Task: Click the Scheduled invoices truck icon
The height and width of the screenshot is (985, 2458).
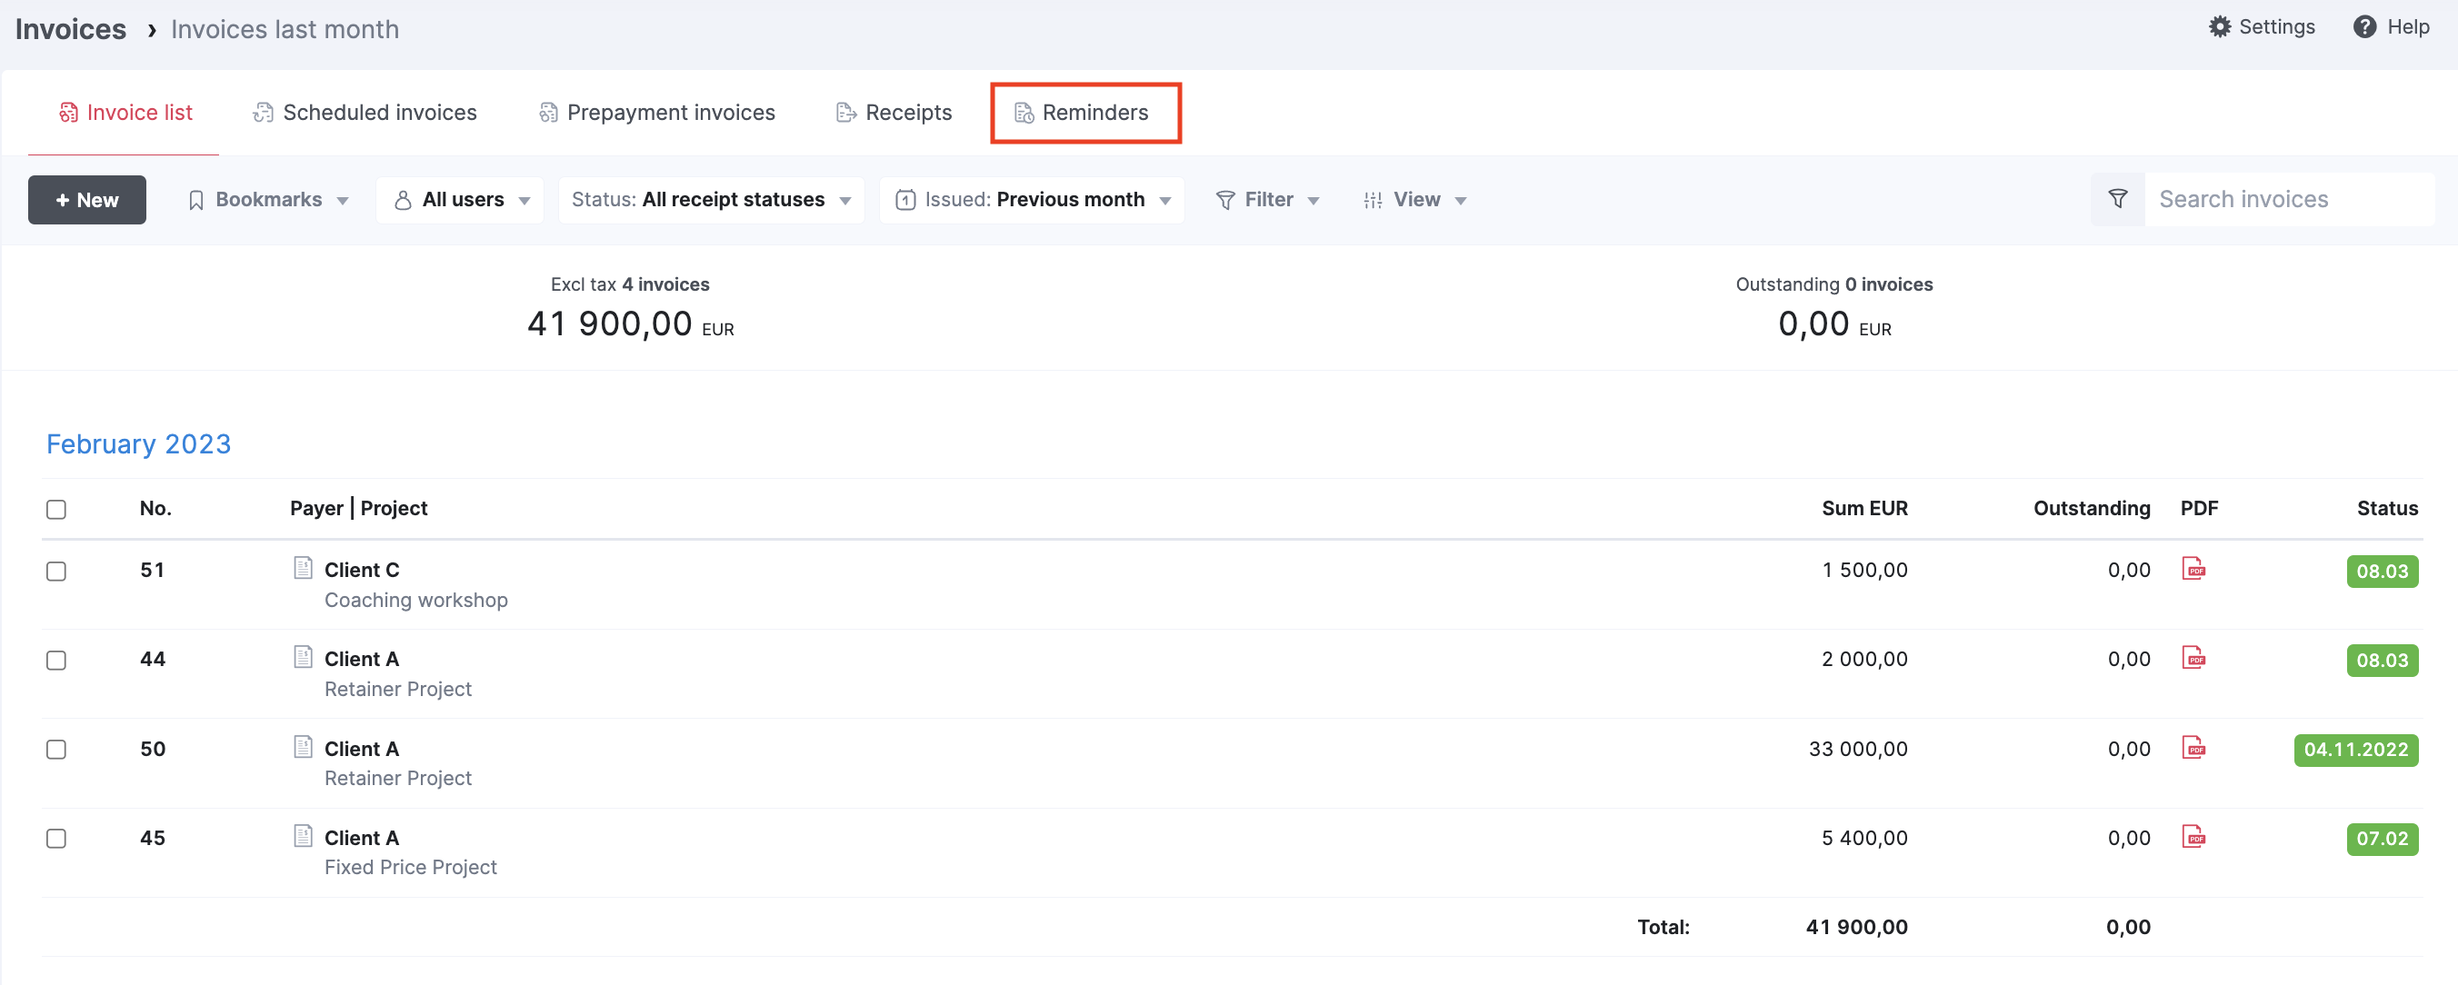Action: tap(263, 112)
